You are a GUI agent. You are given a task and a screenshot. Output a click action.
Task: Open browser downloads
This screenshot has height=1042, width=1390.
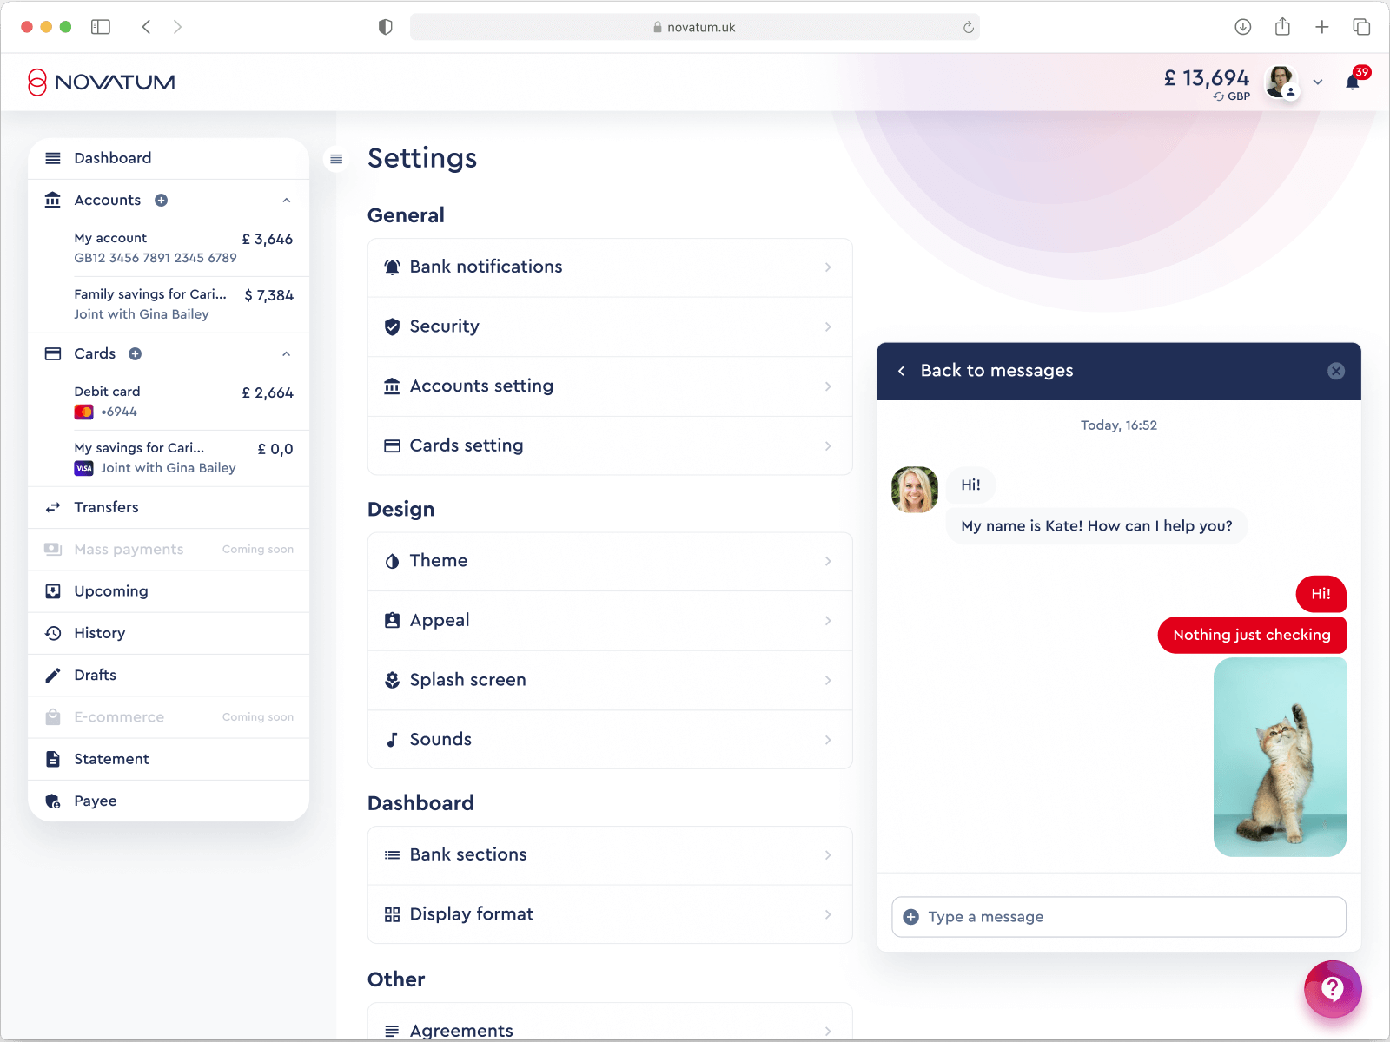pos(1243,27)
